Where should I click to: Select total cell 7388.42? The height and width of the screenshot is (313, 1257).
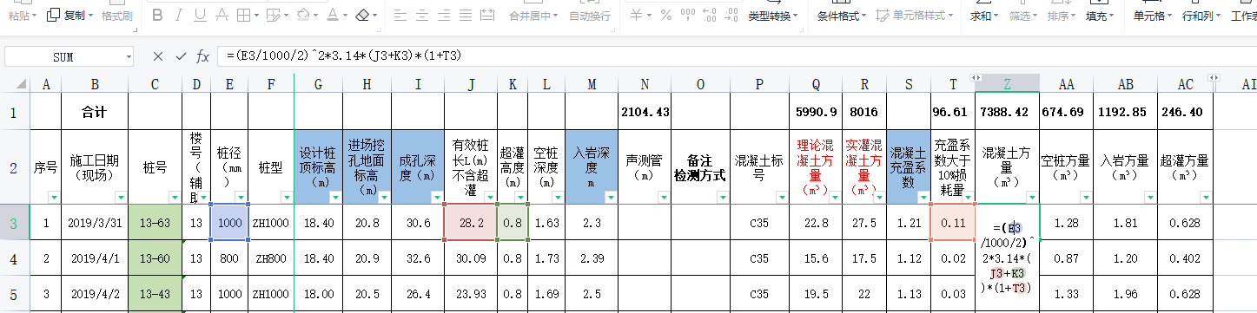pos(1007,112)
